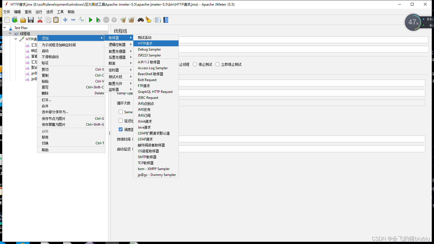Select jp@gc - Dummy Sampler from submenu
This screenshot has width=434, height=244.
(156, 175)
